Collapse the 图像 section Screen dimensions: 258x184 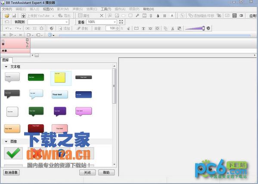tap(6, 141)
